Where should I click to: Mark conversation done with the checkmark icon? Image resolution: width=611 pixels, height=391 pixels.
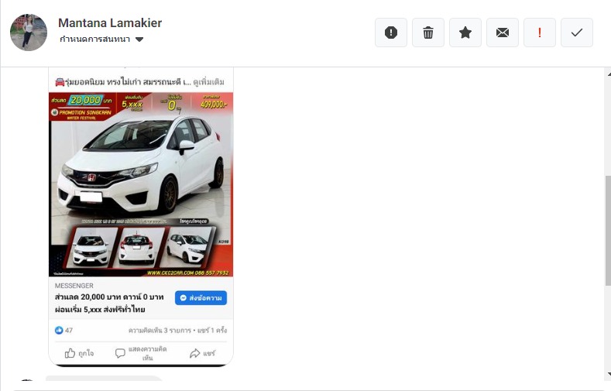(x=577, y=33)
